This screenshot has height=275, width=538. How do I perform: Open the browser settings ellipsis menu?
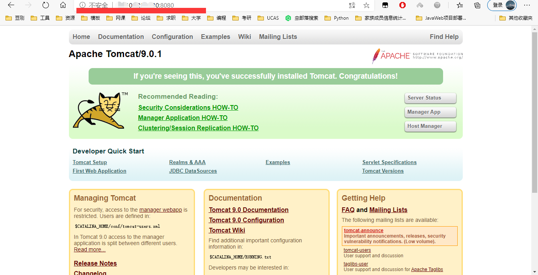(x=528, y=5)
